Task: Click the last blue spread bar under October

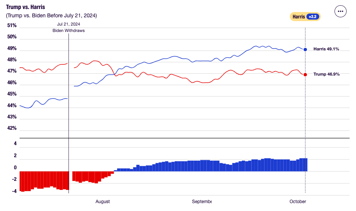Action: 306,165
